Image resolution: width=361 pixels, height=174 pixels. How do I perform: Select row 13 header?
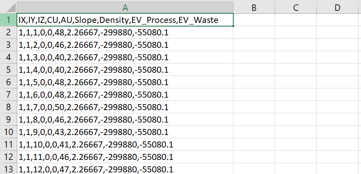pyautogui.click(x=8, y=169)
